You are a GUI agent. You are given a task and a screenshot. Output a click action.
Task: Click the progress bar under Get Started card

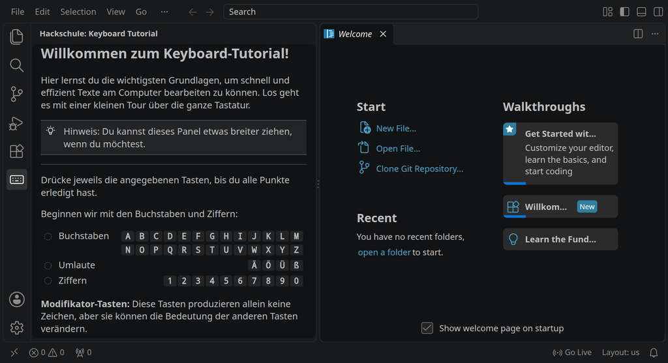point(515,183)
